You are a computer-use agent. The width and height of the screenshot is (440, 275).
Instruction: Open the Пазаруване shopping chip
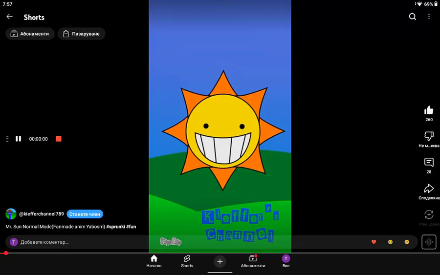81,34
